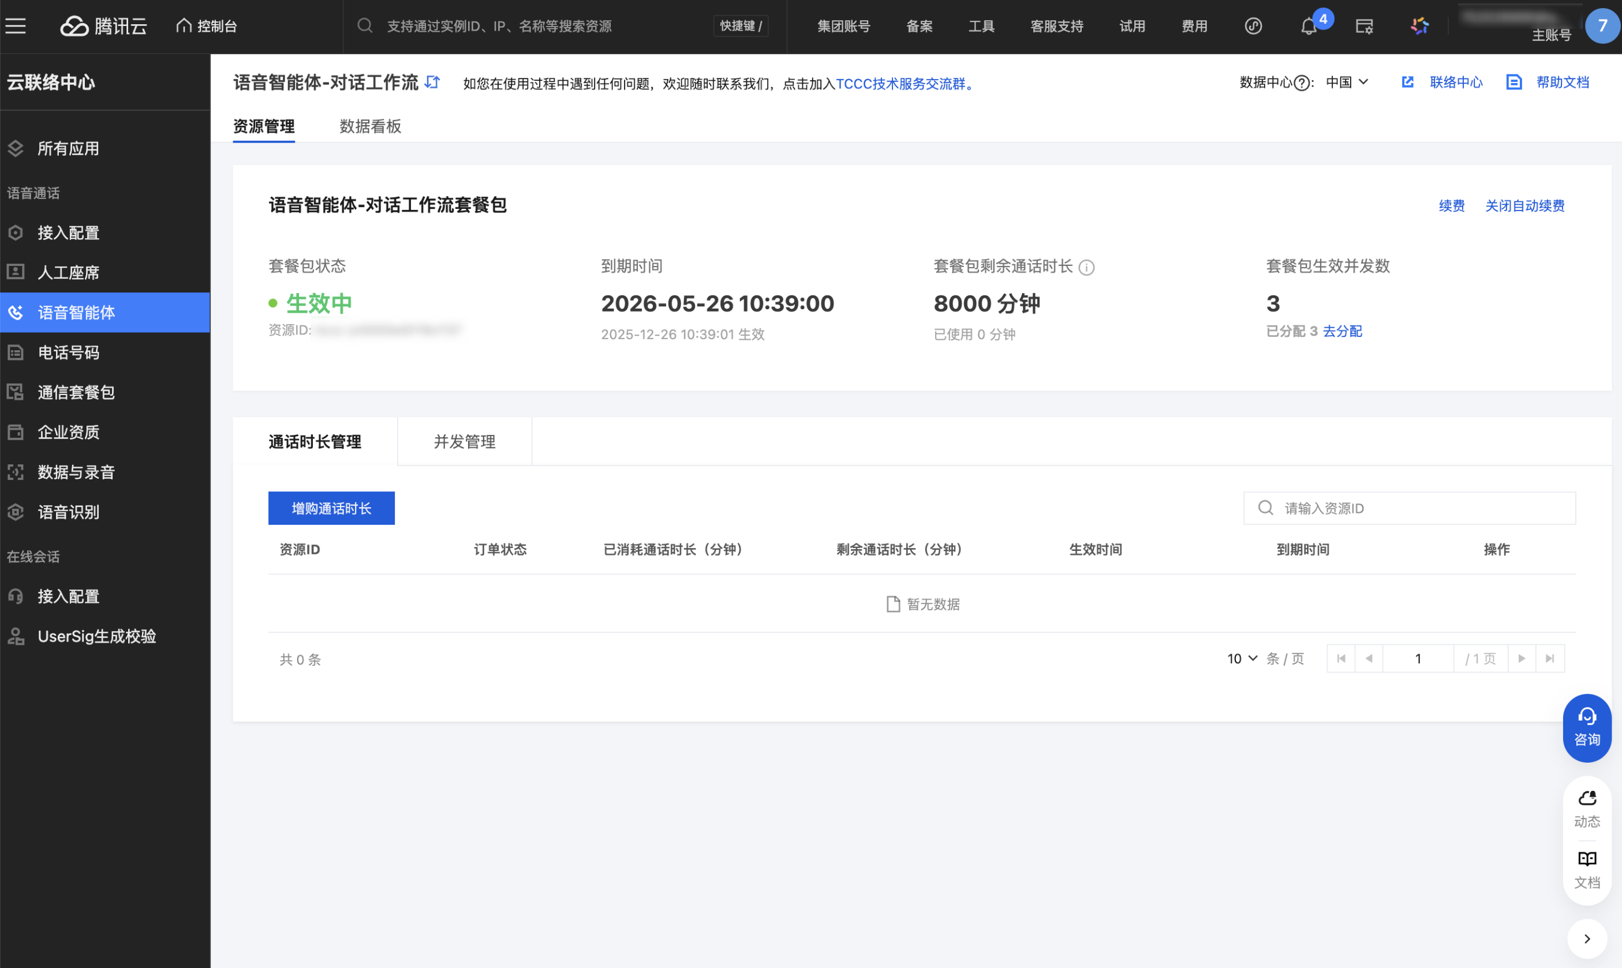Open the 动态 floating panel icon

[1587, 809]
